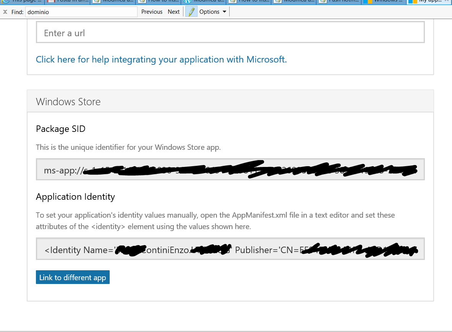
Task: Focus the 'Enter a url' text box
Action: point(230,32)
